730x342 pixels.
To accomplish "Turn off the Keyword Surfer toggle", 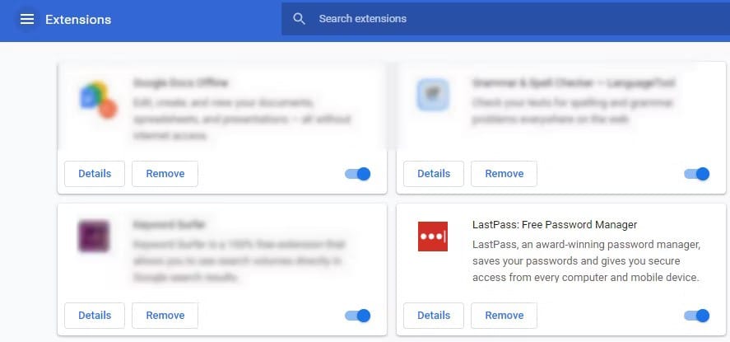I will pyautogui.click(x=357, y=316).
